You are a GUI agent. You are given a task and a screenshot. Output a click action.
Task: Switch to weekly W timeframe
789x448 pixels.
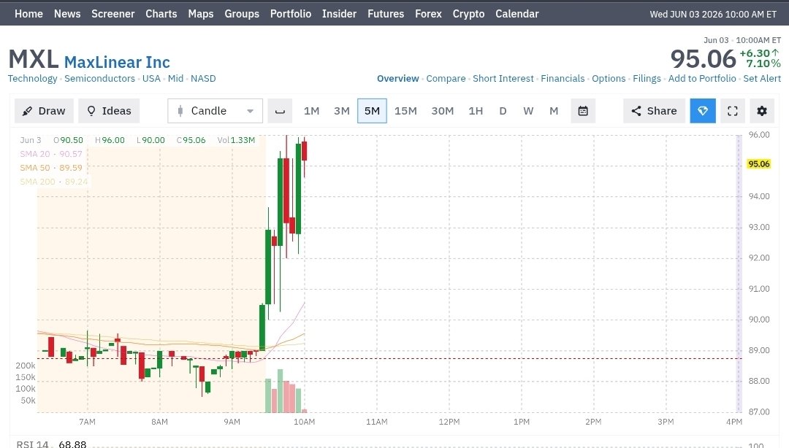pyautogui.click(x=528, y=111)
